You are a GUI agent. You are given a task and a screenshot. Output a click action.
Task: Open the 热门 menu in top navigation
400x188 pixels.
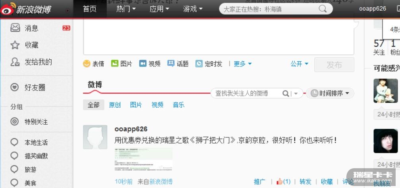pos(126,9)
